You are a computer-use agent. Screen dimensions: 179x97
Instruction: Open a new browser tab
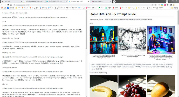point(114,2)
